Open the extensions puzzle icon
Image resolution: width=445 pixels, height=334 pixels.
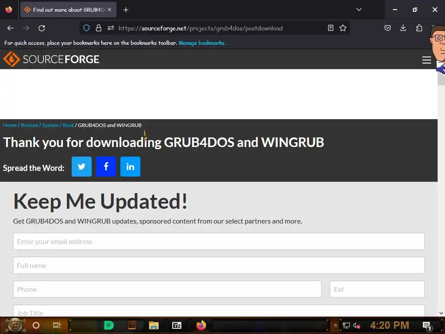pyautogui.click(x=419, y=28)
